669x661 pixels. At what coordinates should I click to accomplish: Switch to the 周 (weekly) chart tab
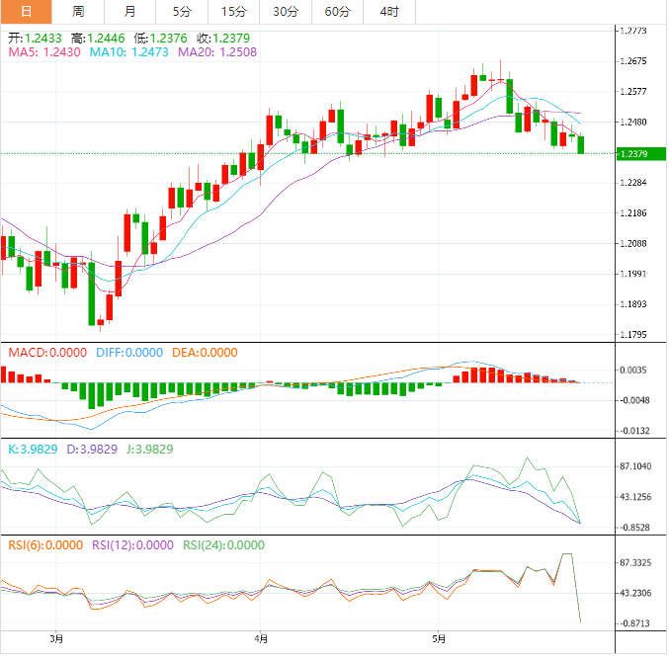coord(78,12)
